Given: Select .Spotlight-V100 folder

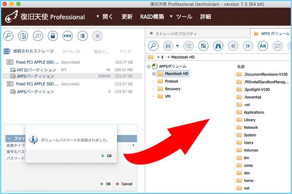Looking at the screenshot, I should coord(253,89).
